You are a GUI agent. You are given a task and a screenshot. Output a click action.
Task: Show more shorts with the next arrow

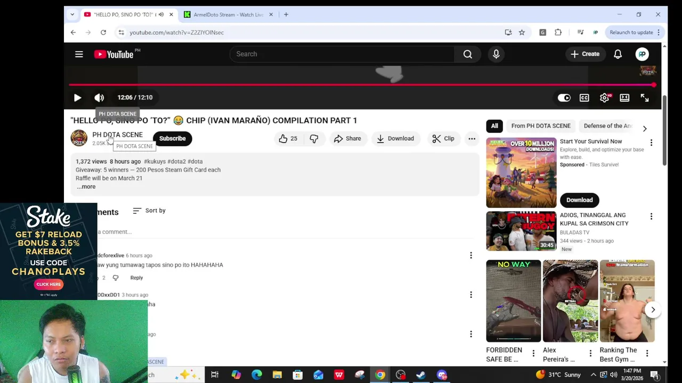653,310
